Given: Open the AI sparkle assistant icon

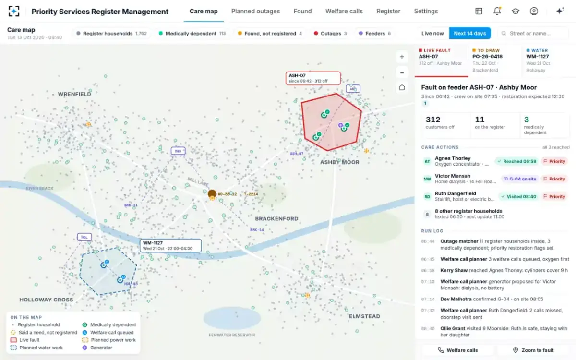Looking at the screenshot, I should [x=560, y=11].
